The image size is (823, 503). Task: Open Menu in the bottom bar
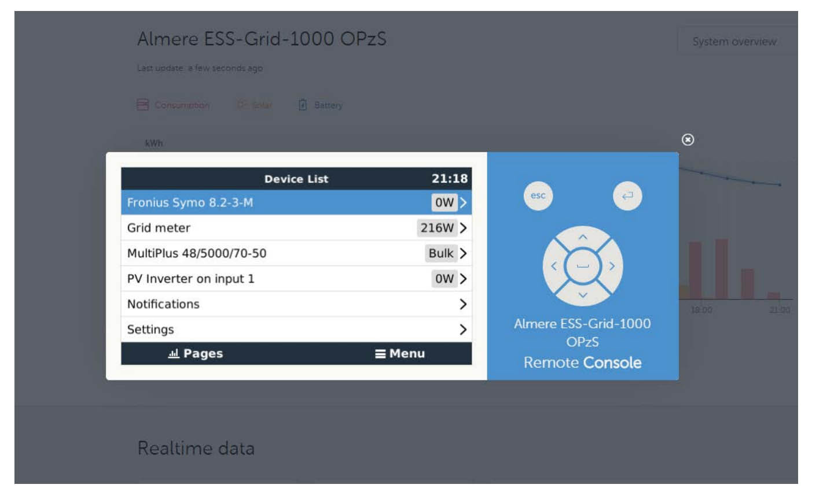400,353
